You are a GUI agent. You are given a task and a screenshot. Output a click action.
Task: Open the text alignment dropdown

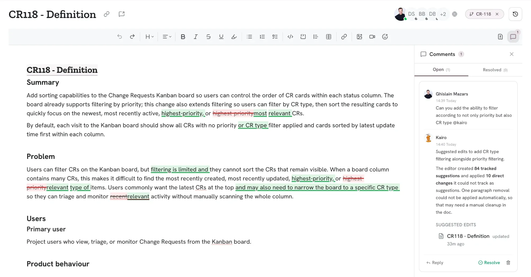(167, 37)
